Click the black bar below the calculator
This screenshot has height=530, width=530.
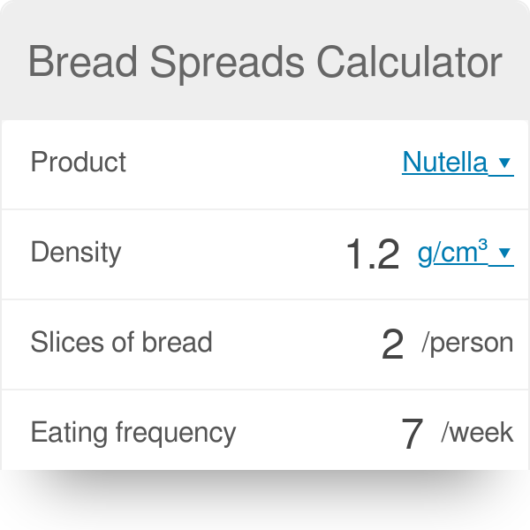coord(265,500)
